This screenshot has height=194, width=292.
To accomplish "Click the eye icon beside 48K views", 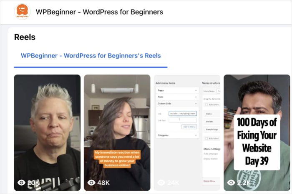I will (x=91, y=183).
